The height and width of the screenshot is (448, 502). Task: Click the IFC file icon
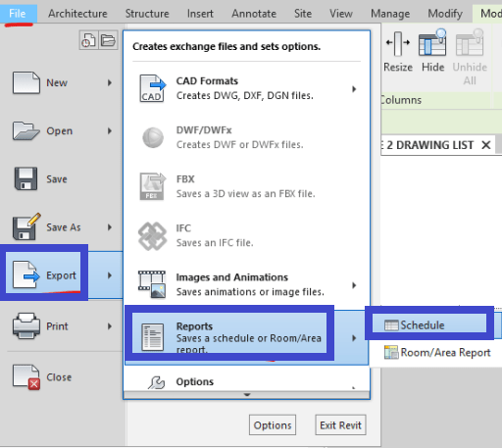pos(152,236)
